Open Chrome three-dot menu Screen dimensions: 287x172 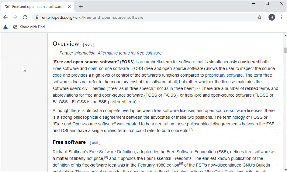[282, 17]
